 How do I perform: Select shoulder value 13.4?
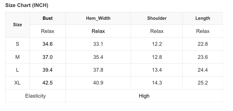(x=157, y=70)
